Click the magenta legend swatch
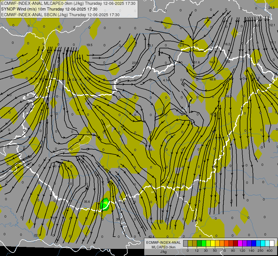The width and height of the screenshot is (278, 256). pos(240,243)
